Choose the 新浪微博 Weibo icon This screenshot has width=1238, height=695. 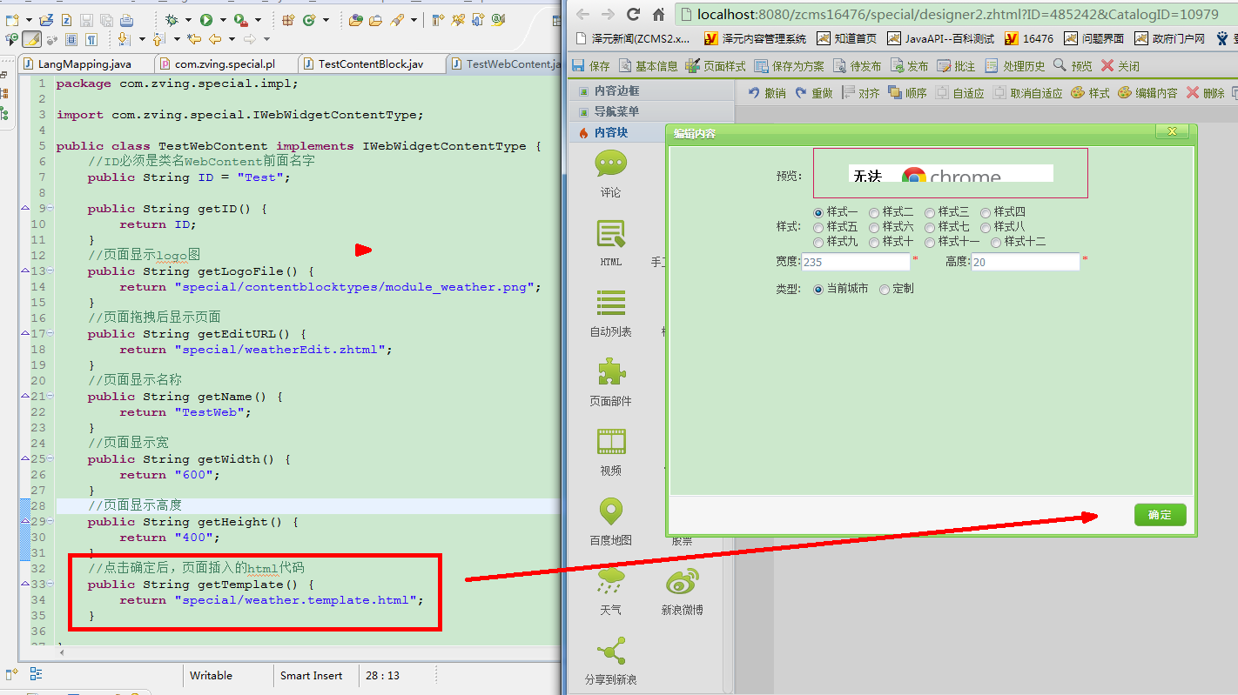pyautogui.click(x=681, y=582)
